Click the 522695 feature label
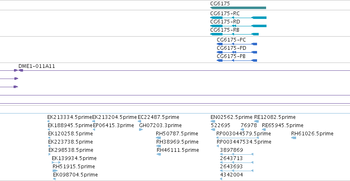 (220, 125)
